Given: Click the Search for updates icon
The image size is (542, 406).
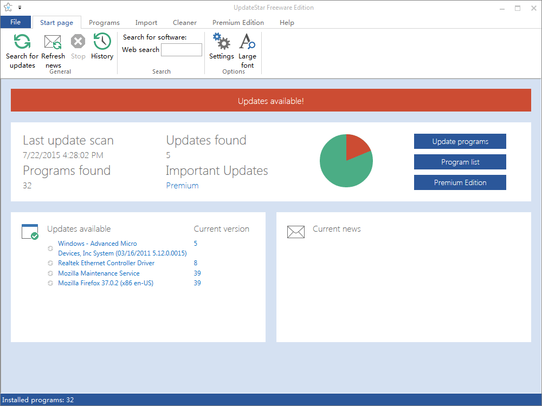Looking at the screenshot, I should (22, 42).
